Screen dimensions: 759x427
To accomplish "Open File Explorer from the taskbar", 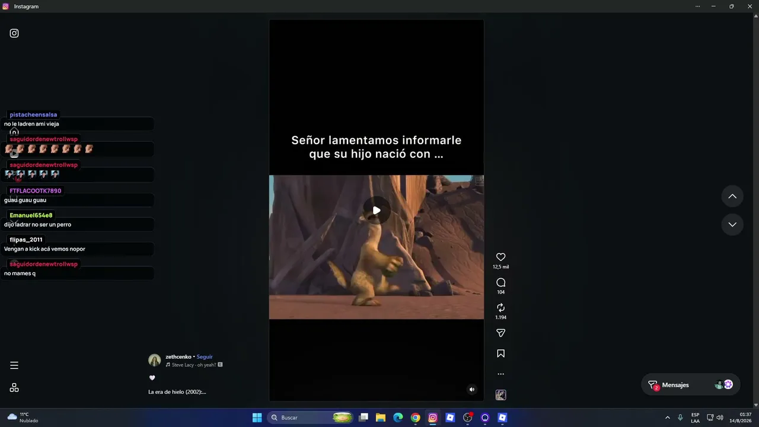I will [381, 418].
